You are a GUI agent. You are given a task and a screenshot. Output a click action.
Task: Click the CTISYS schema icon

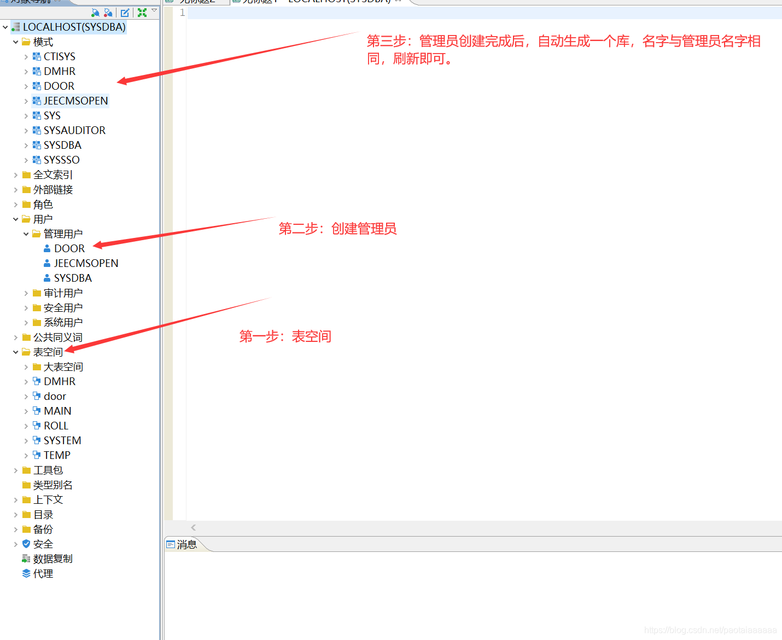tap(37, 56)
